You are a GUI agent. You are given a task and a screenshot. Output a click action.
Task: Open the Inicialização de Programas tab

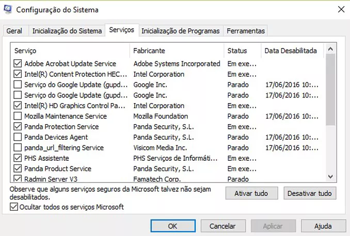tap(181, 31)
